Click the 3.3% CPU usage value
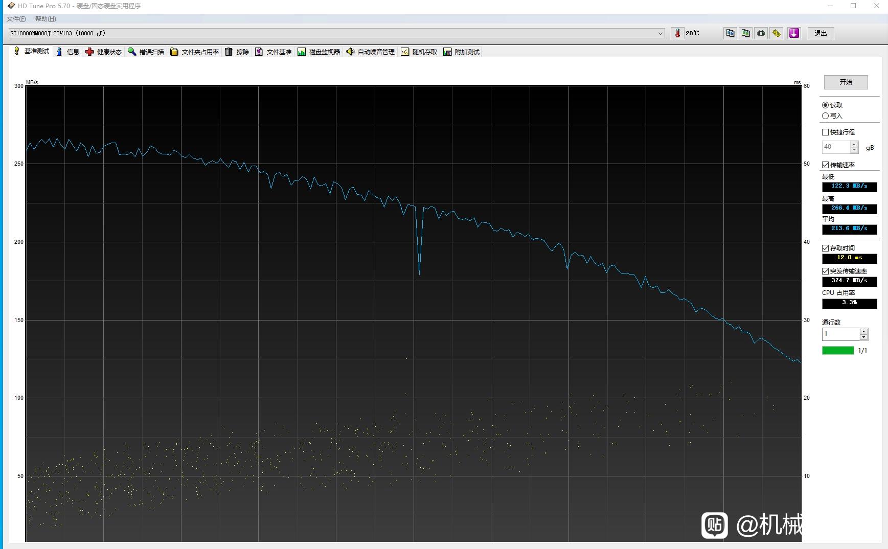This screenshot has height=549, width=888. [x=849, y=303]
